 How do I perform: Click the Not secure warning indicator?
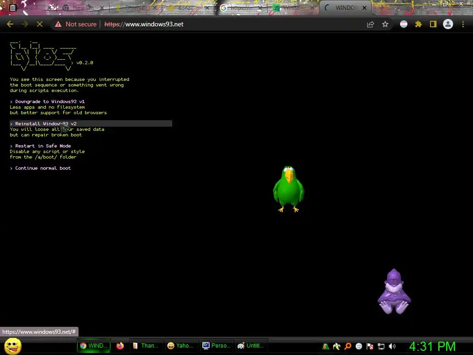(x=75, y=24)
